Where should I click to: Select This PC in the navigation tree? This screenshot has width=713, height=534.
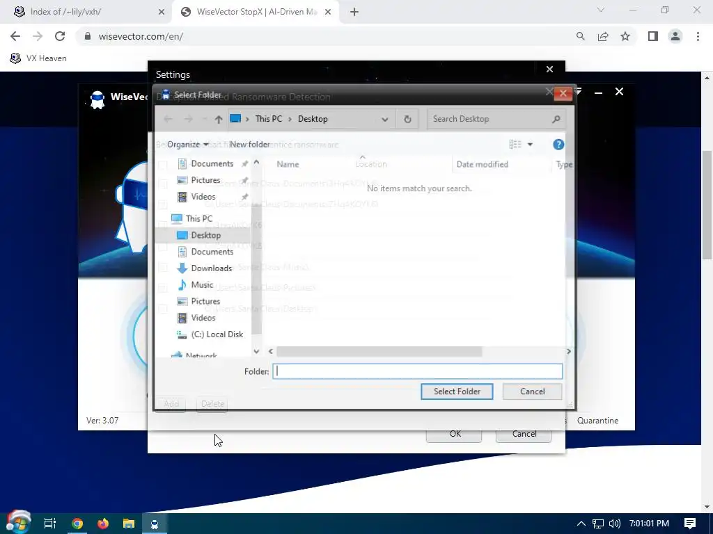point(198,218)
